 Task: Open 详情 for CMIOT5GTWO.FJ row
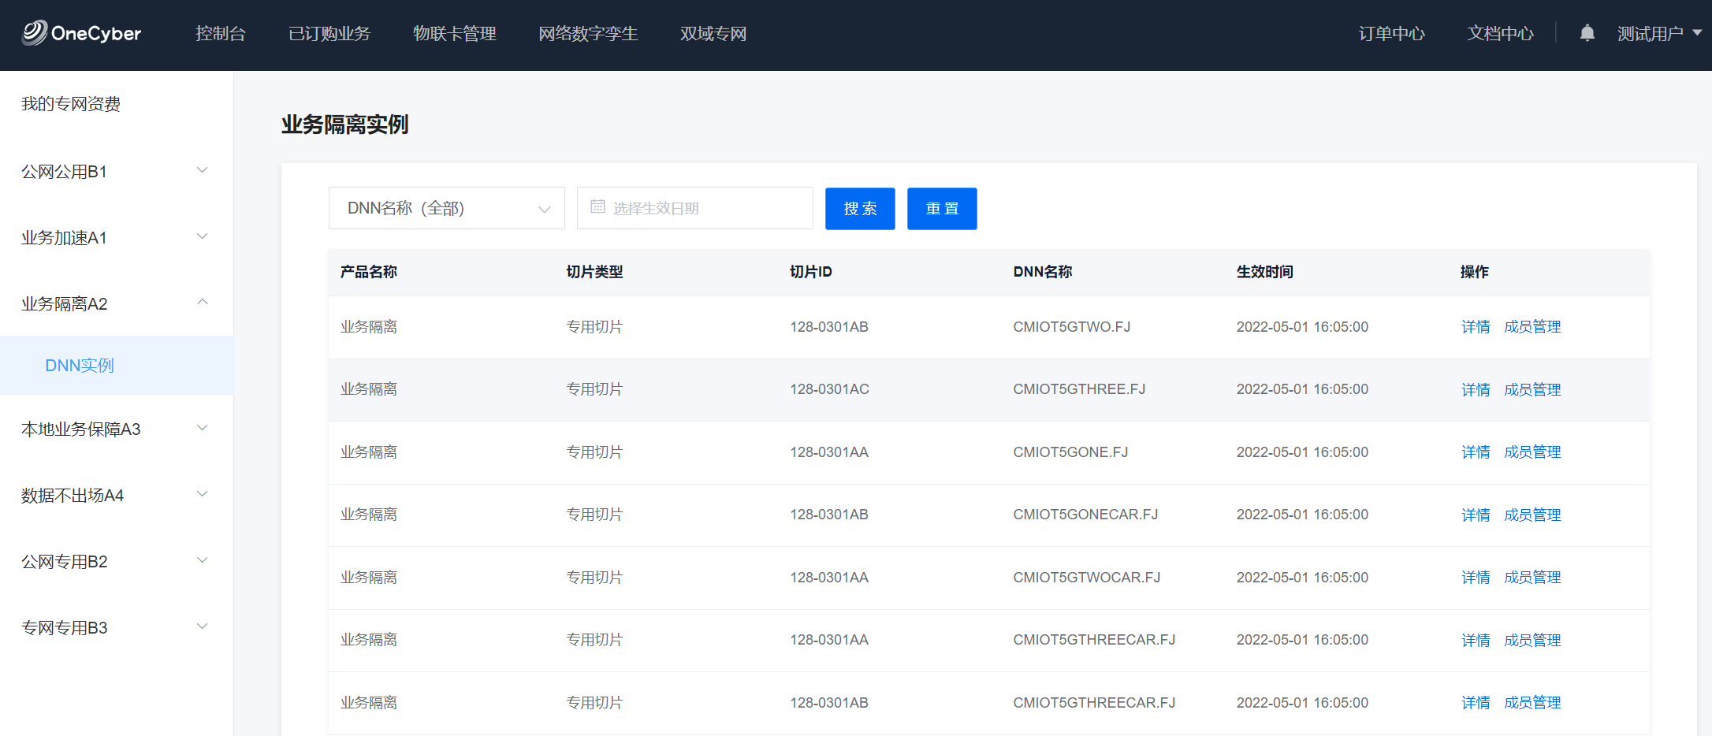coord(1475,327)
